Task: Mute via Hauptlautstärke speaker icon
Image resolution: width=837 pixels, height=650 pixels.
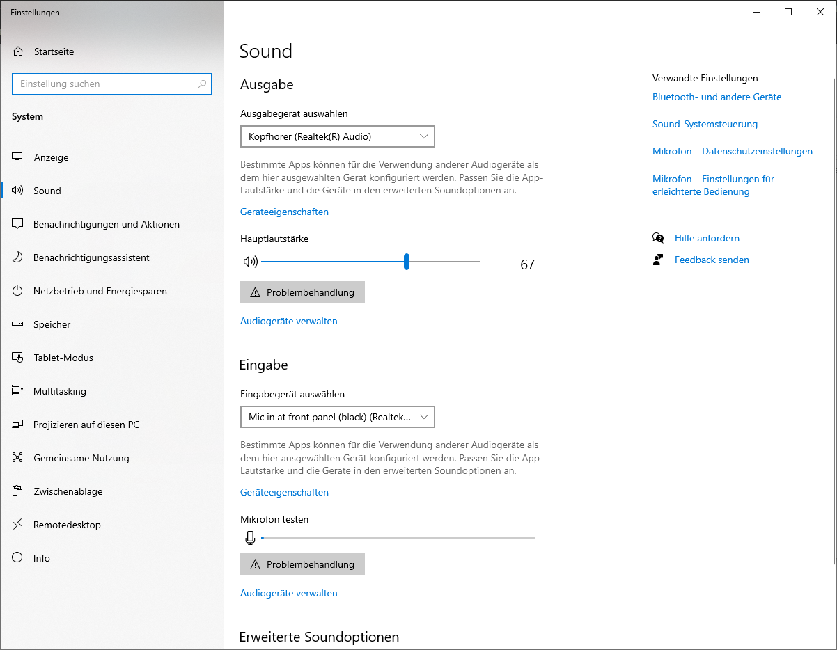Action: (250, 262)
